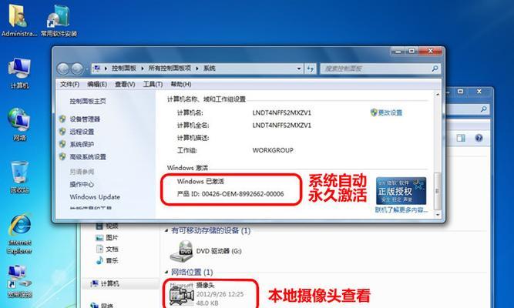The image size is (514, 308).
Task: Open 文件(F) menu
Action: [x=69, y=84]
